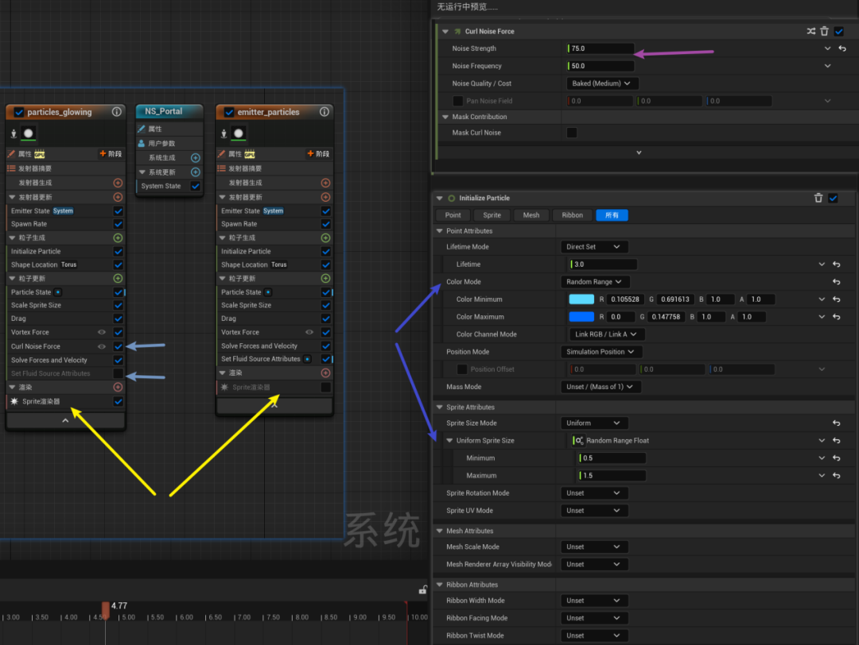The image size is (859, 645).
Task: Enable the Sprite渲染器 checkbox in emitter_particles
Action: tap(325, 388)
